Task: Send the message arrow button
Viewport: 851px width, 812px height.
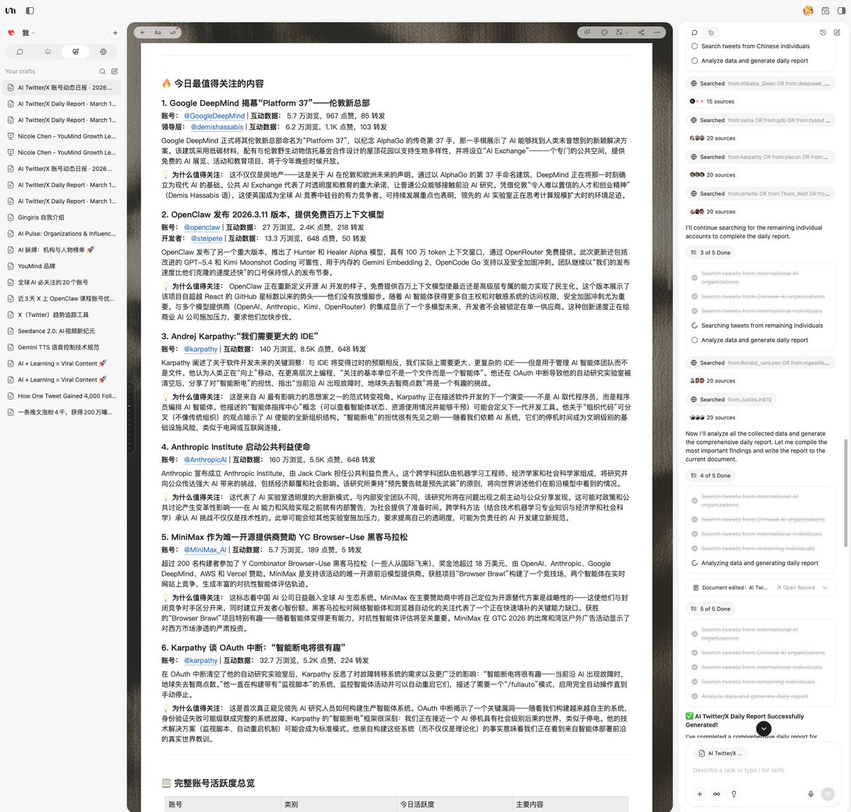Action: (828, 794)
